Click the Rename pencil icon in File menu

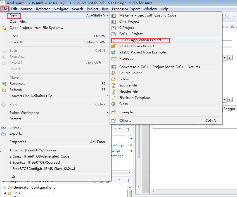click(x=4, y=83)
